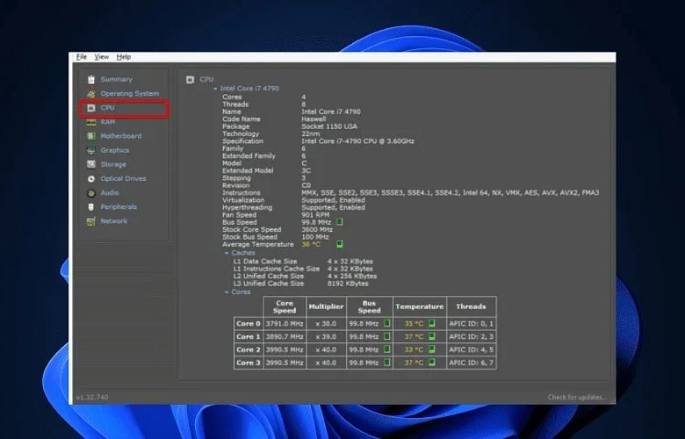Click Core 0 bus speed green indicator
The image size is (685, 439).
point(386,323)
